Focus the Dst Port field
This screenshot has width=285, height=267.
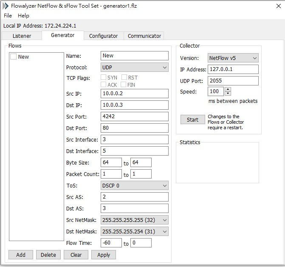coord(135,128)
